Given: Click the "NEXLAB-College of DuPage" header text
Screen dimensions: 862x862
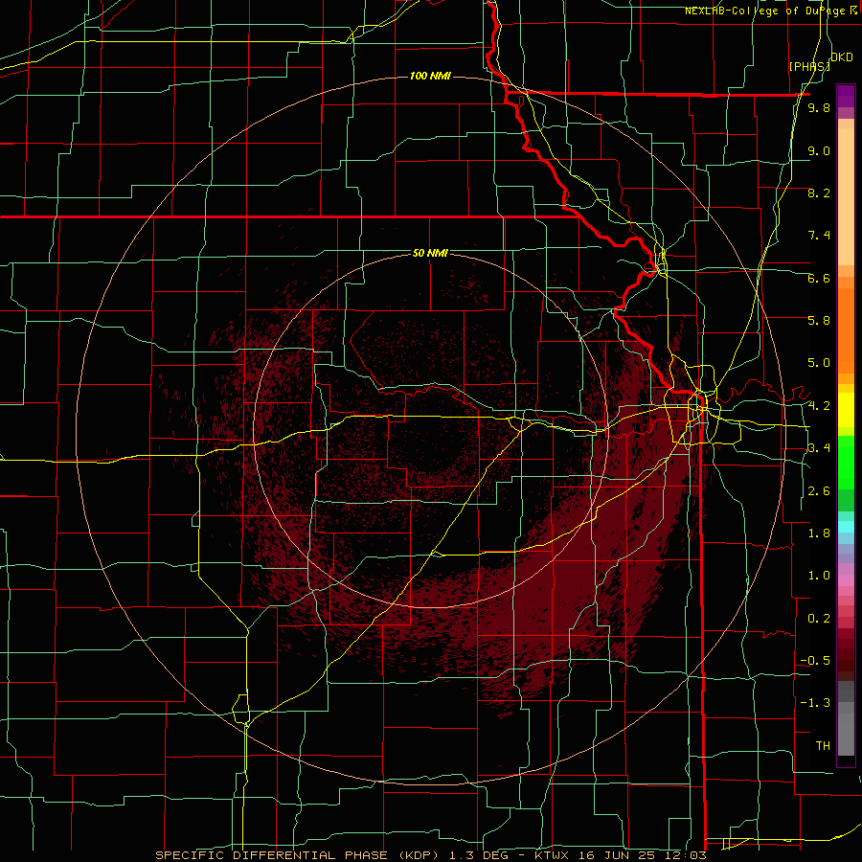Looking at the screenshot, I should click(766, 11).
